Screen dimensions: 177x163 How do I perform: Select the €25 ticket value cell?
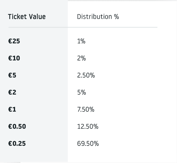14,41
